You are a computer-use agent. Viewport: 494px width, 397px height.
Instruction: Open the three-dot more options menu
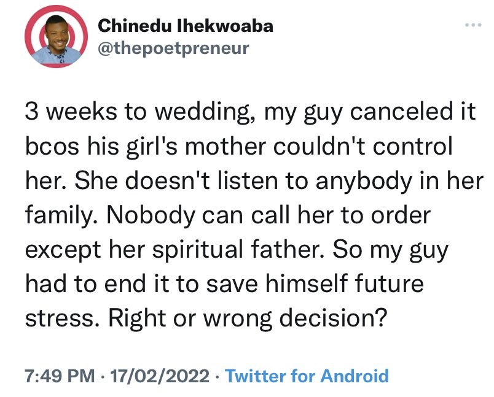pos(472,26)
